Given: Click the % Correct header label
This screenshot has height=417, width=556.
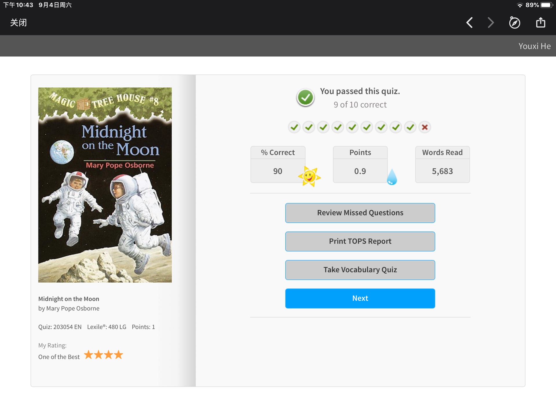Looking at the screenshot, I should (x=278, y=152).
